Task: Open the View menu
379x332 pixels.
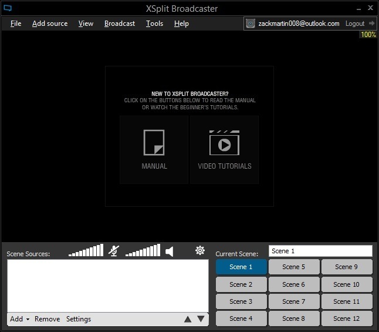Action: (x=86, y=24)
